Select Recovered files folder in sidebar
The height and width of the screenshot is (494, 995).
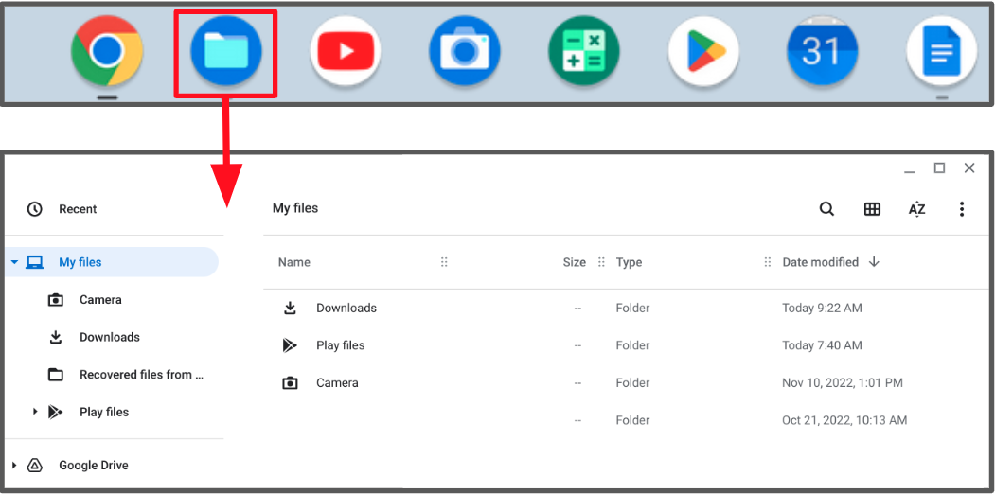pyautogui.click(x=140, y=375)
